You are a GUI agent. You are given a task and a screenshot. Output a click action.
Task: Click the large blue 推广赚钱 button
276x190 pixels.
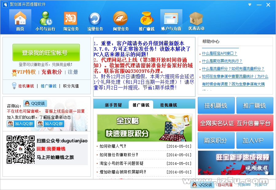coord(255,105)
